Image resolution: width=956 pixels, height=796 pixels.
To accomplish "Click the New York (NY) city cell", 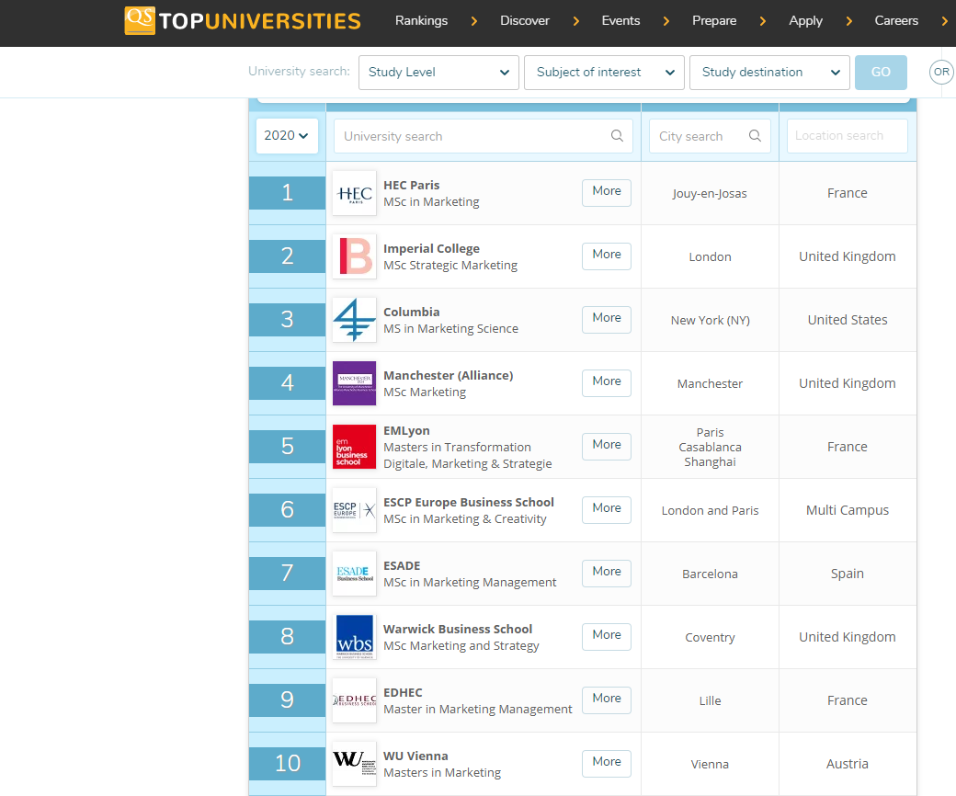I will click(x=711, y=321).
